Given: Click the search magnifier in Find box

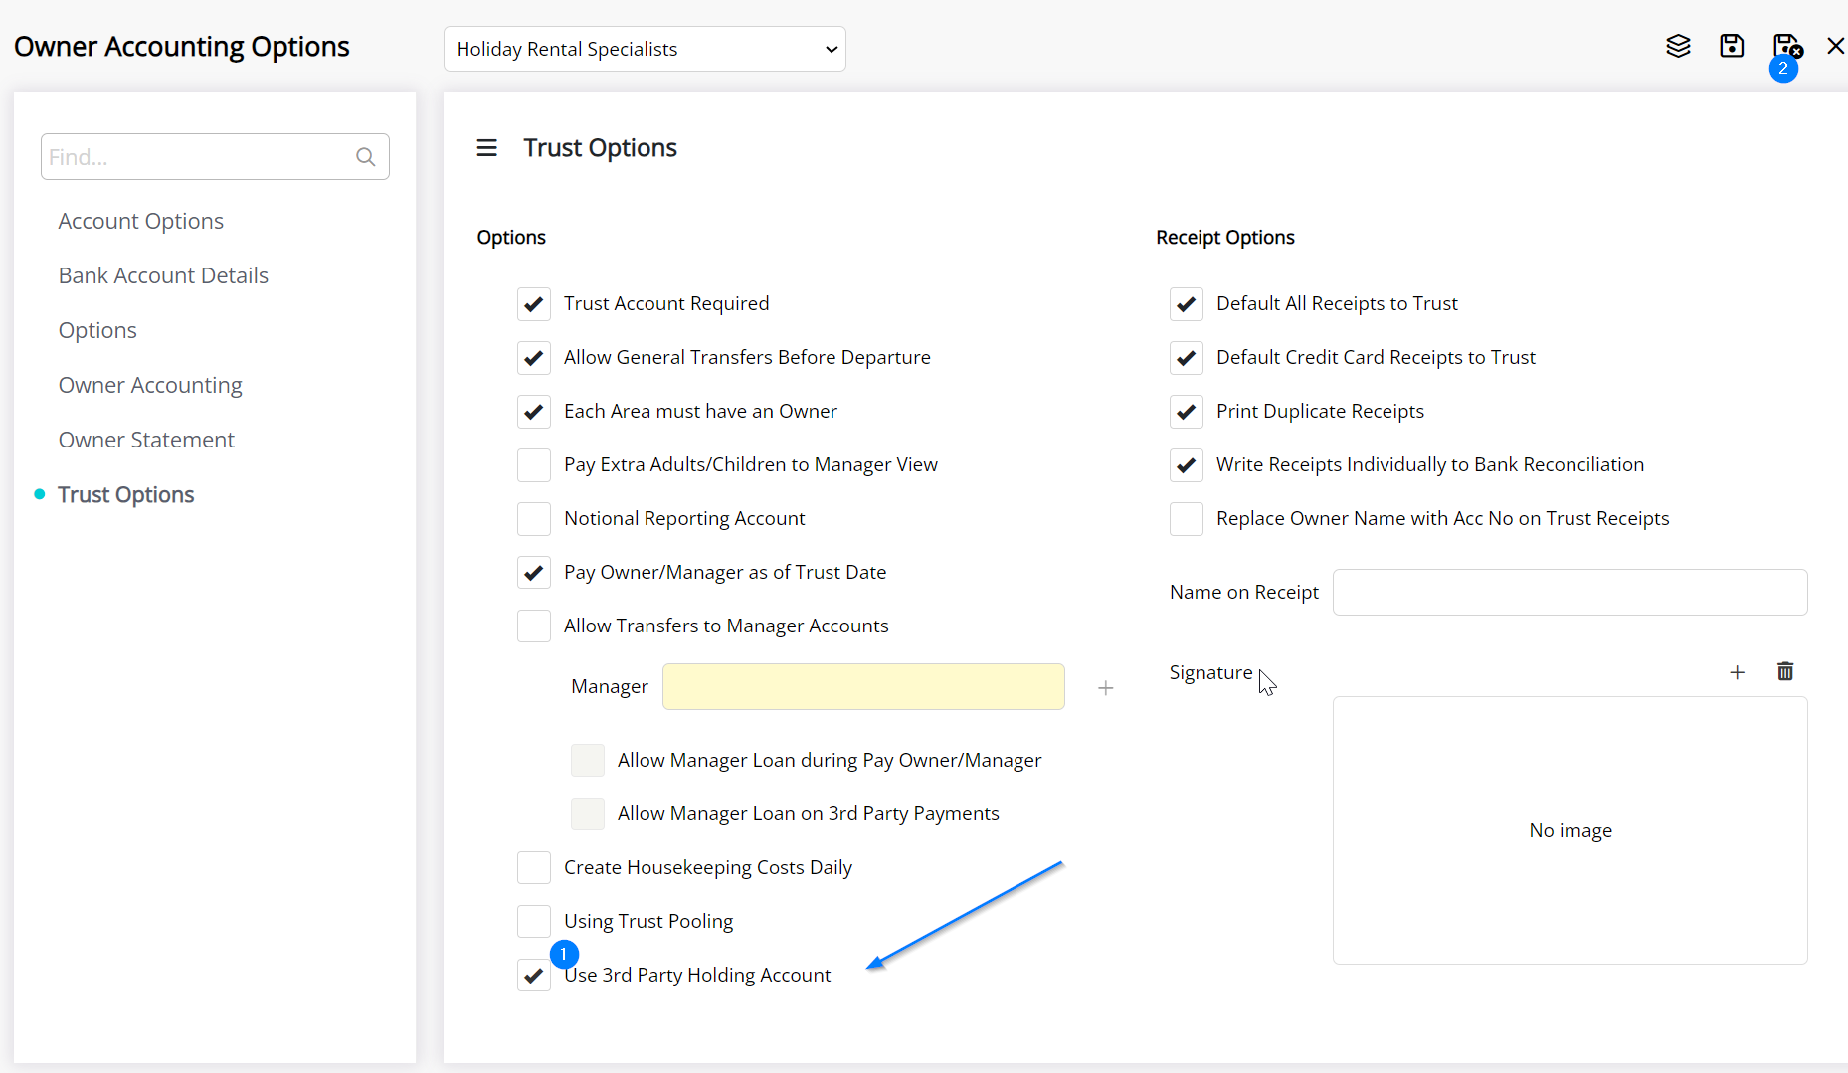Looking at the screenshot, I should 365,157.
